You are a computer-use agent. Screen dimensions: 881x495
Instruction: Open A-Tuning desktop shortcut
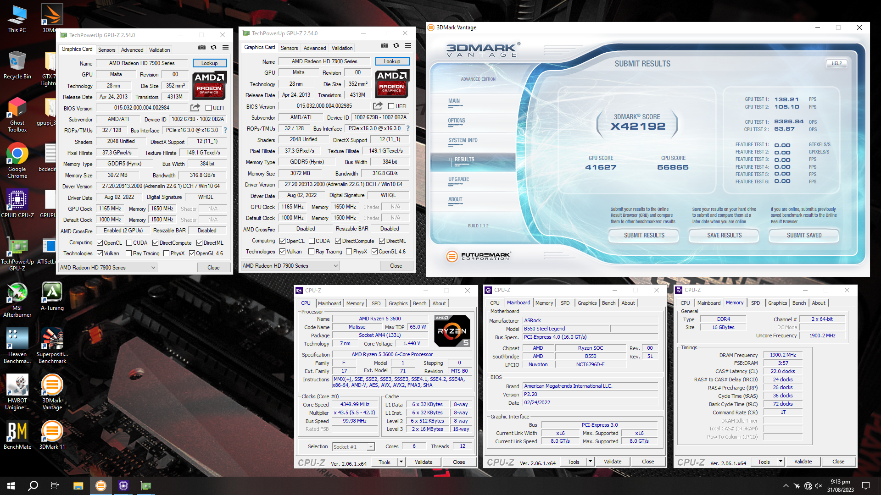(52, 297)
